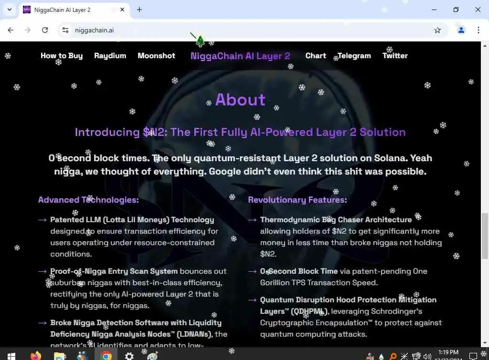Open a new browser tab
Screen dimensions: 489x360
[x=139, y=10]
